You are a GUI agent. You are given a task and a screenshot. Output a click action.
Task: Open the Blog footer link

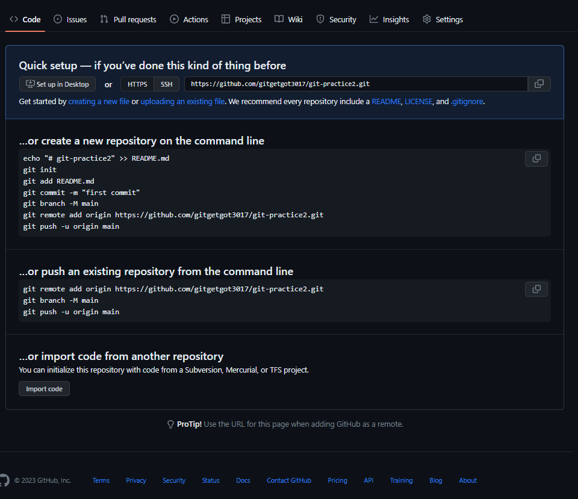436,480
